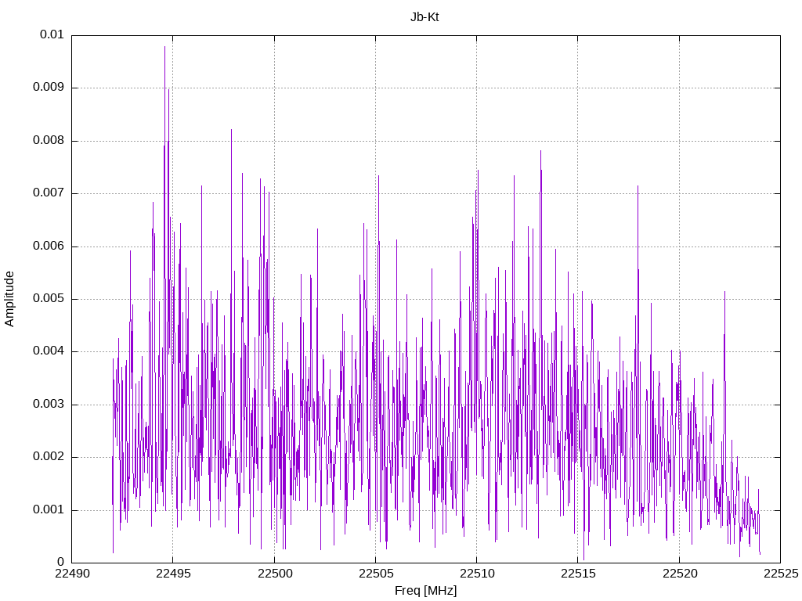802x601 pixels.
Task: Click x-axis tick label 22490
Action: pos(71,574)
